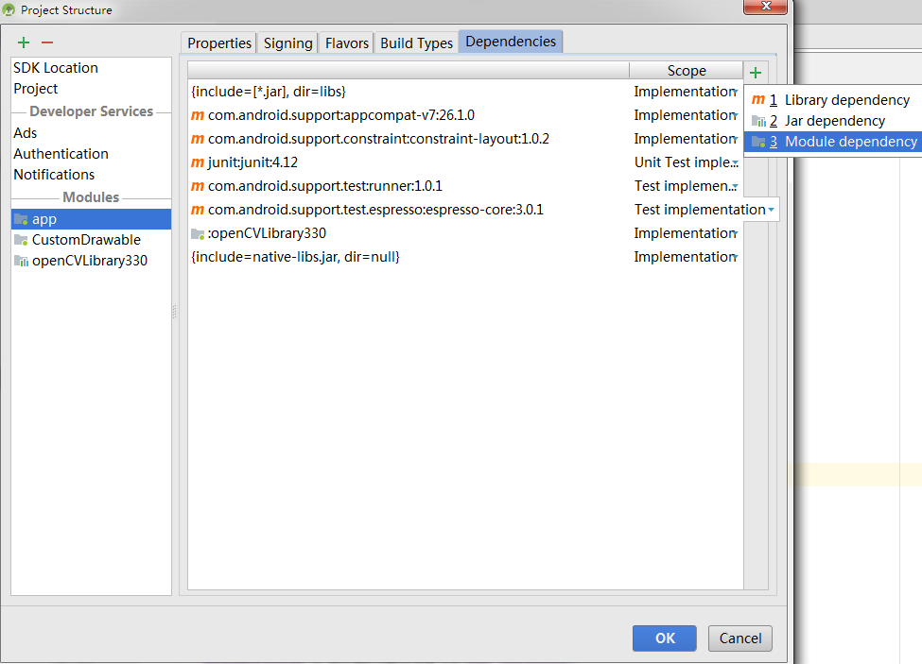The height and width of the screenshot is (664, 922).
Task: Switch to the Signing tab
Action: 287,43
